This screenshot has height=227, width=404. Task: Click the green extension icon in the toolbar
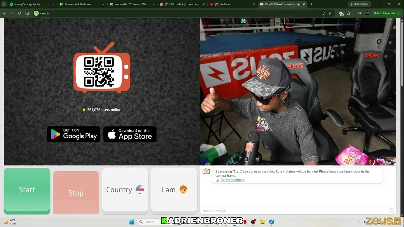pos(341,13)
